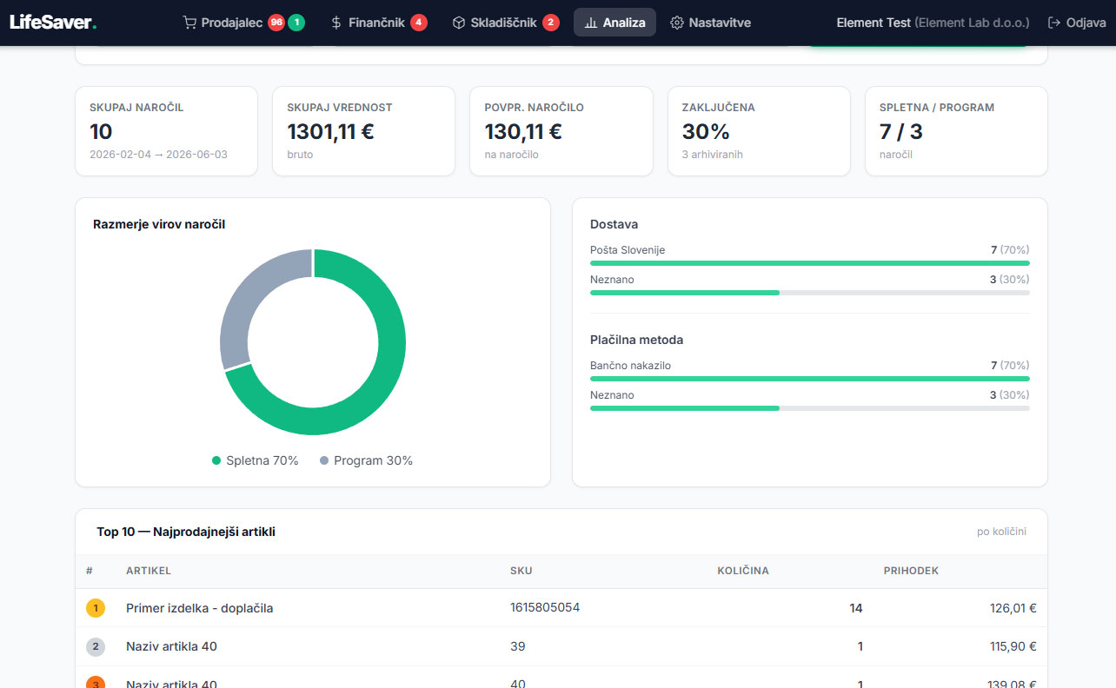Click the gold rank 1 medal badge
Image resolution: width=1116 pixels, height=688 pixels.
coord(96,608)
